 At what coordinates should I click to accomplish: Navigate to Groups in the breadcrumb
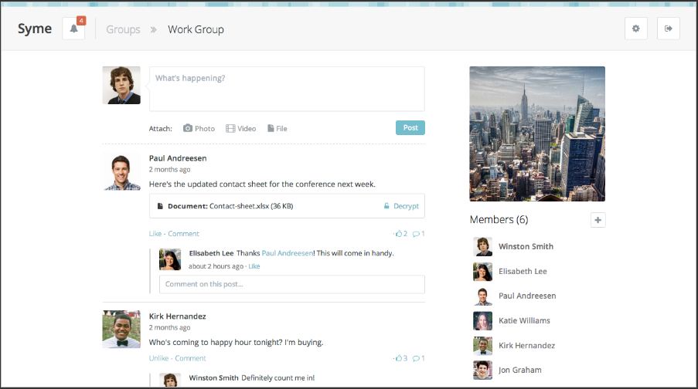point(123,29)
